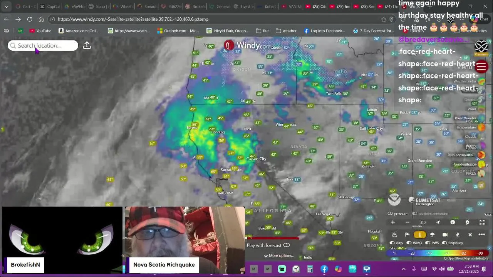Image resolution: width=493 pixels, height=277 pixels.
Task: Select the highlighted thermometer temperature POI
Action: pos(420,235)
